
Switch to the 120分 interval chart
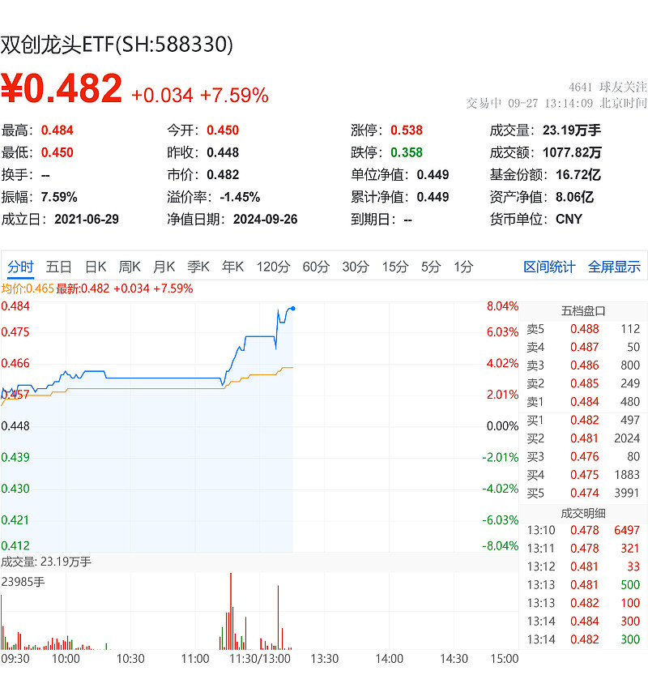[275, 266]
